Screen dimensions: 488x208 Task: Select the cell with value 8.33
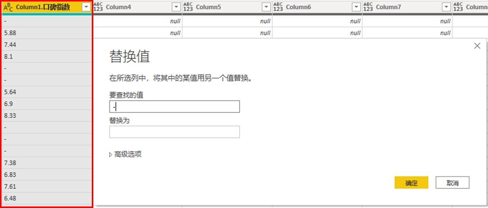pos(46,115)
